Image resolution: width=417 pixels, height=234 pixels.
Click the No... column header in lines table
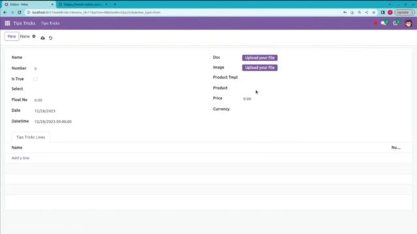pos(395,148)
